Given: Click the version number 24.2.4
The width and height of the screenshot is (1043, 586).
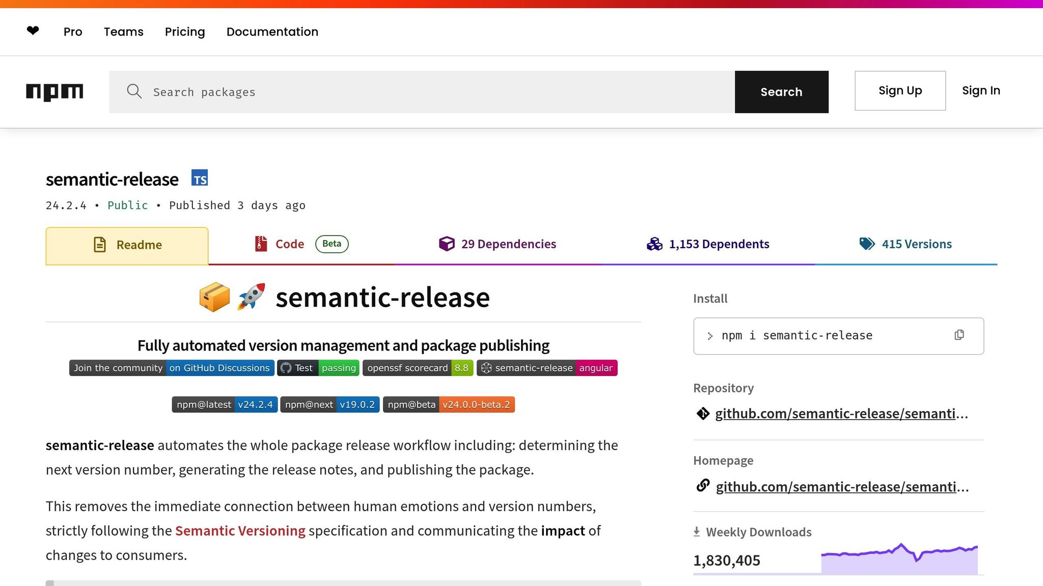Looking at the screenshot, I should point(66,206).
